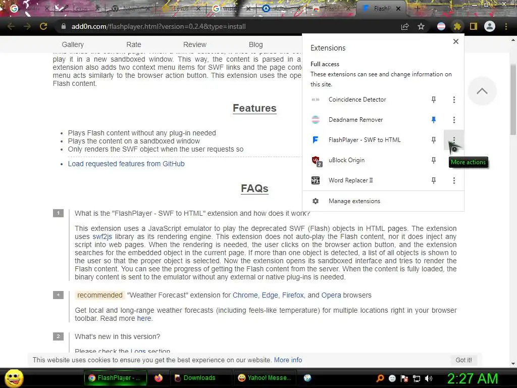Open Chrome three-dot menu

(x=506, y=26)
